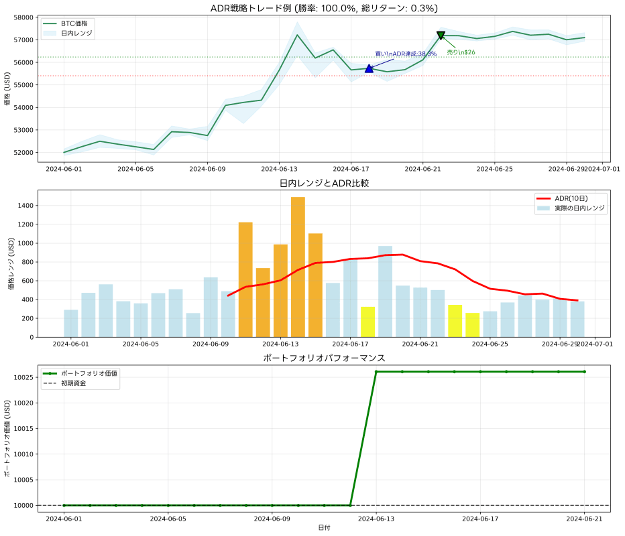This screenshot has width=625, height=536.
Task: Click the 'ポートフォリオ価値' legend text
Action: pos(89,373)
